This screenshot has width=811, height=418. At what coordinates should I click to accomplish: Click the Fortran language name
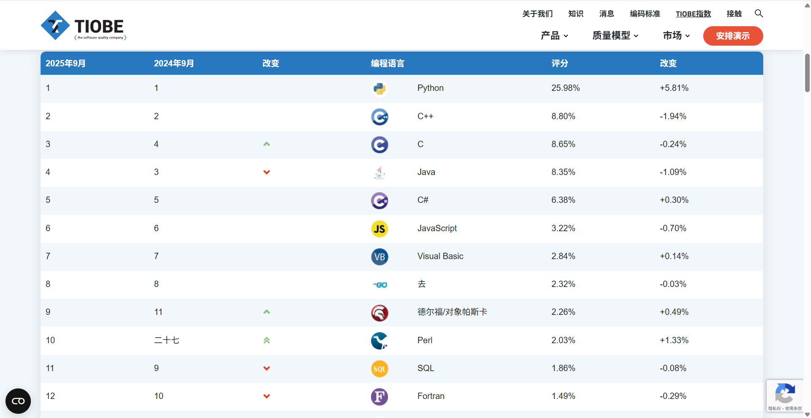coord(431,396)
